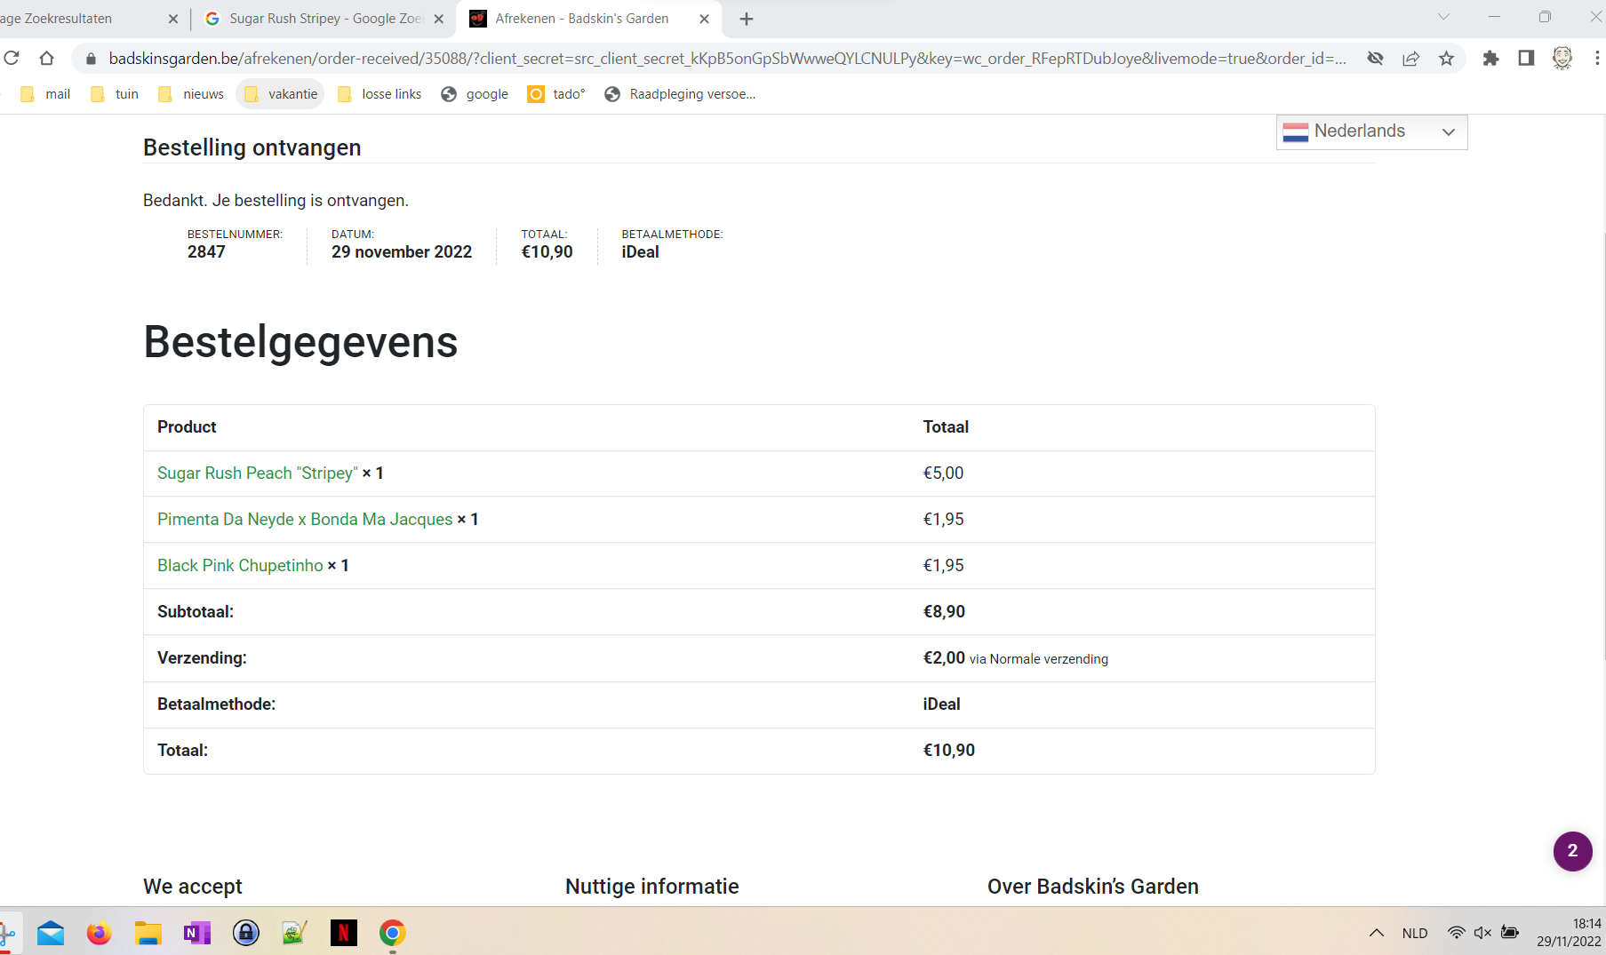This screenshot has height=955, width=1606.
Task: Click the muted volume tray icon
Action: point(1482,933)
